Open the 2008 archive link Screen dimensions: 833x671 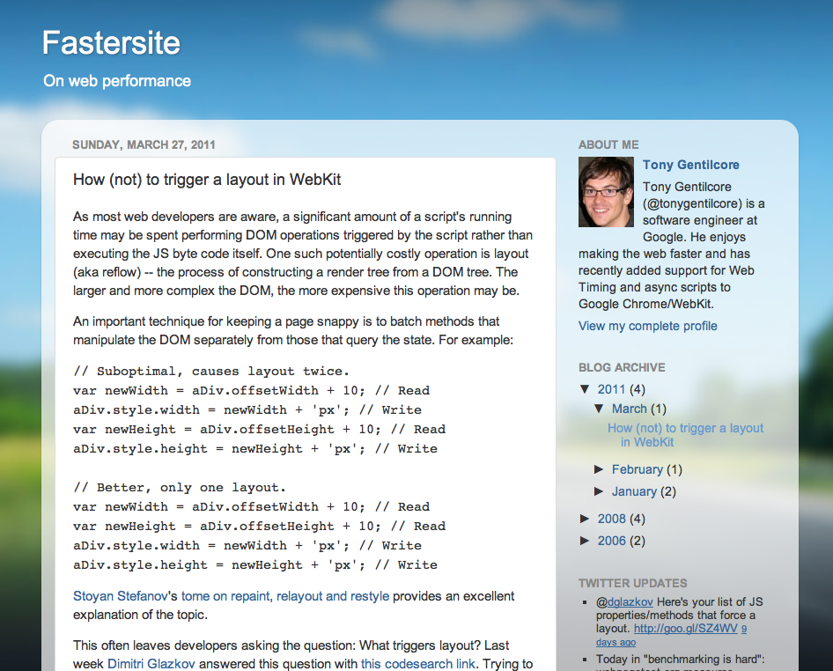[611, 519]
